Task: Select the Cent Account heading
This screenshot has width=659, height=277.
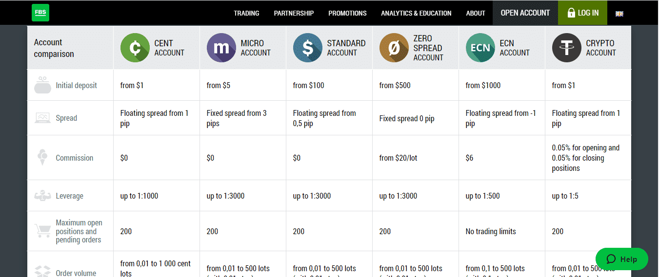Action: [169, 48]
